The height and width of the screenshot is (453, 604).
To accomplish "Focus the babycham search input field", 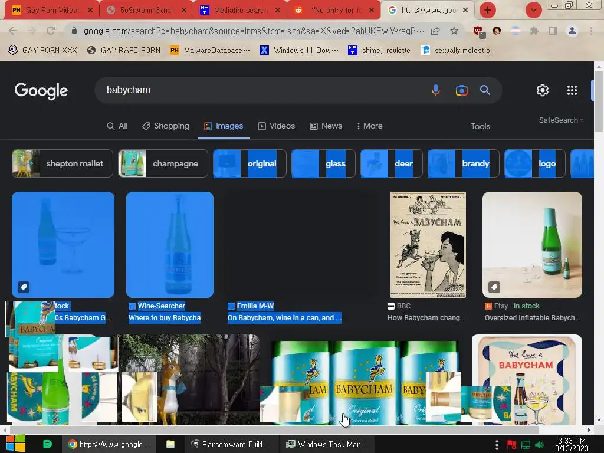I will (266, 90).
